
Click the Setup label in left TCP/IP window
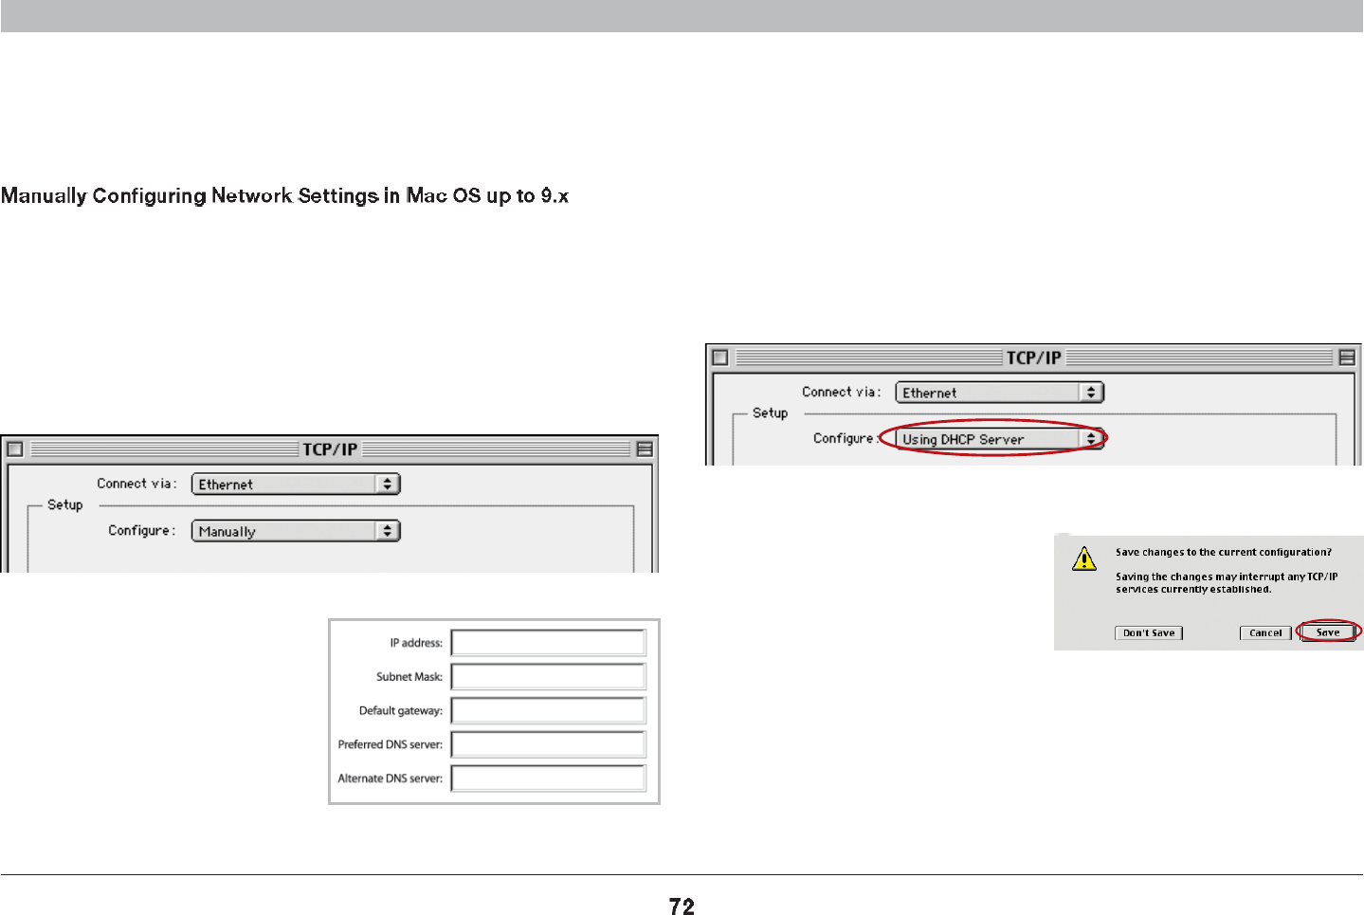coord(65,504)
